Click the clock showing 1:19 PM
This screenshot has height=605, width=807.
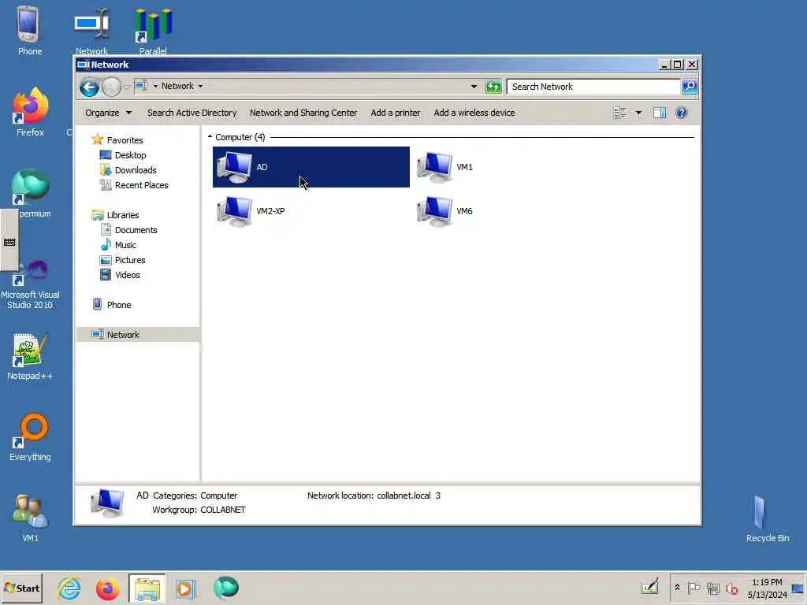(767, 588)
